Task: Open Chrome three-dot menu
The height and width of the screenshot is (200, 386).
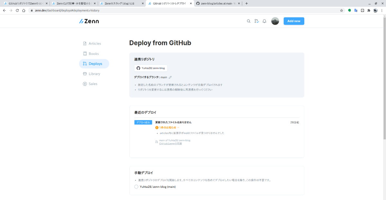Action: pos(382,10)
